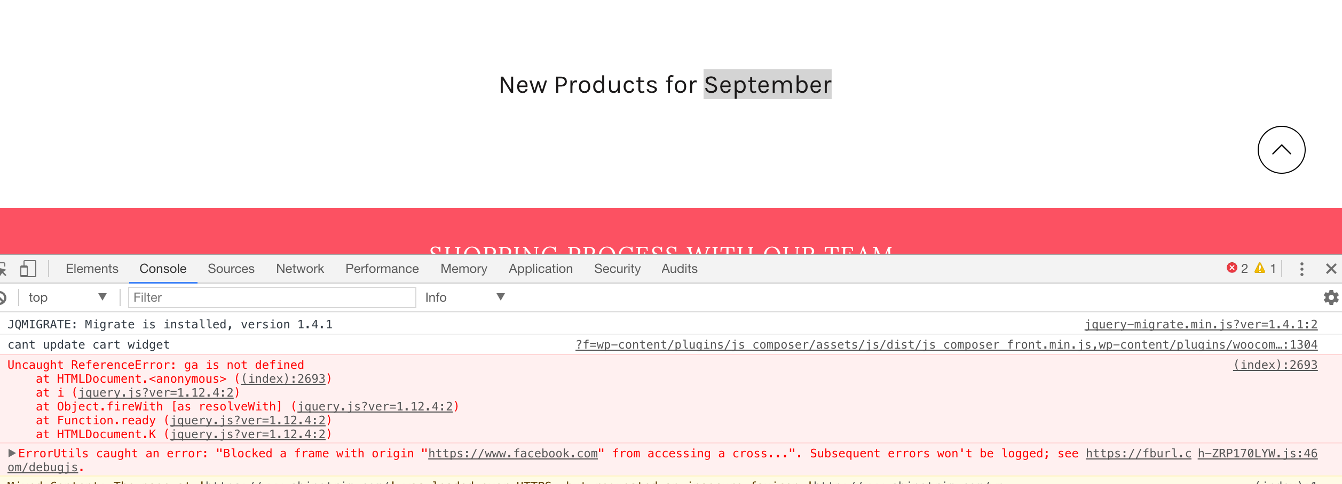Click the inspect element cursor icon
1342x484 pixels.
pyautogui.click(x=3, y=269)
